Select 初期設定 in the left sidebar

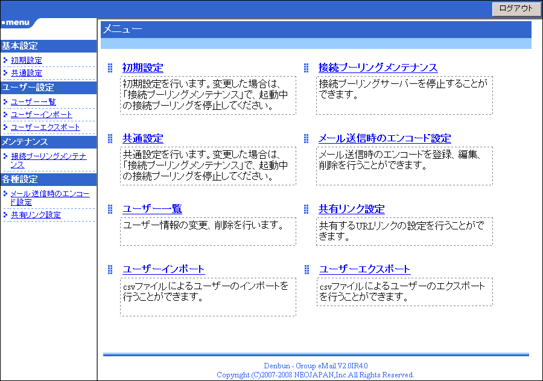coord(27,60)
